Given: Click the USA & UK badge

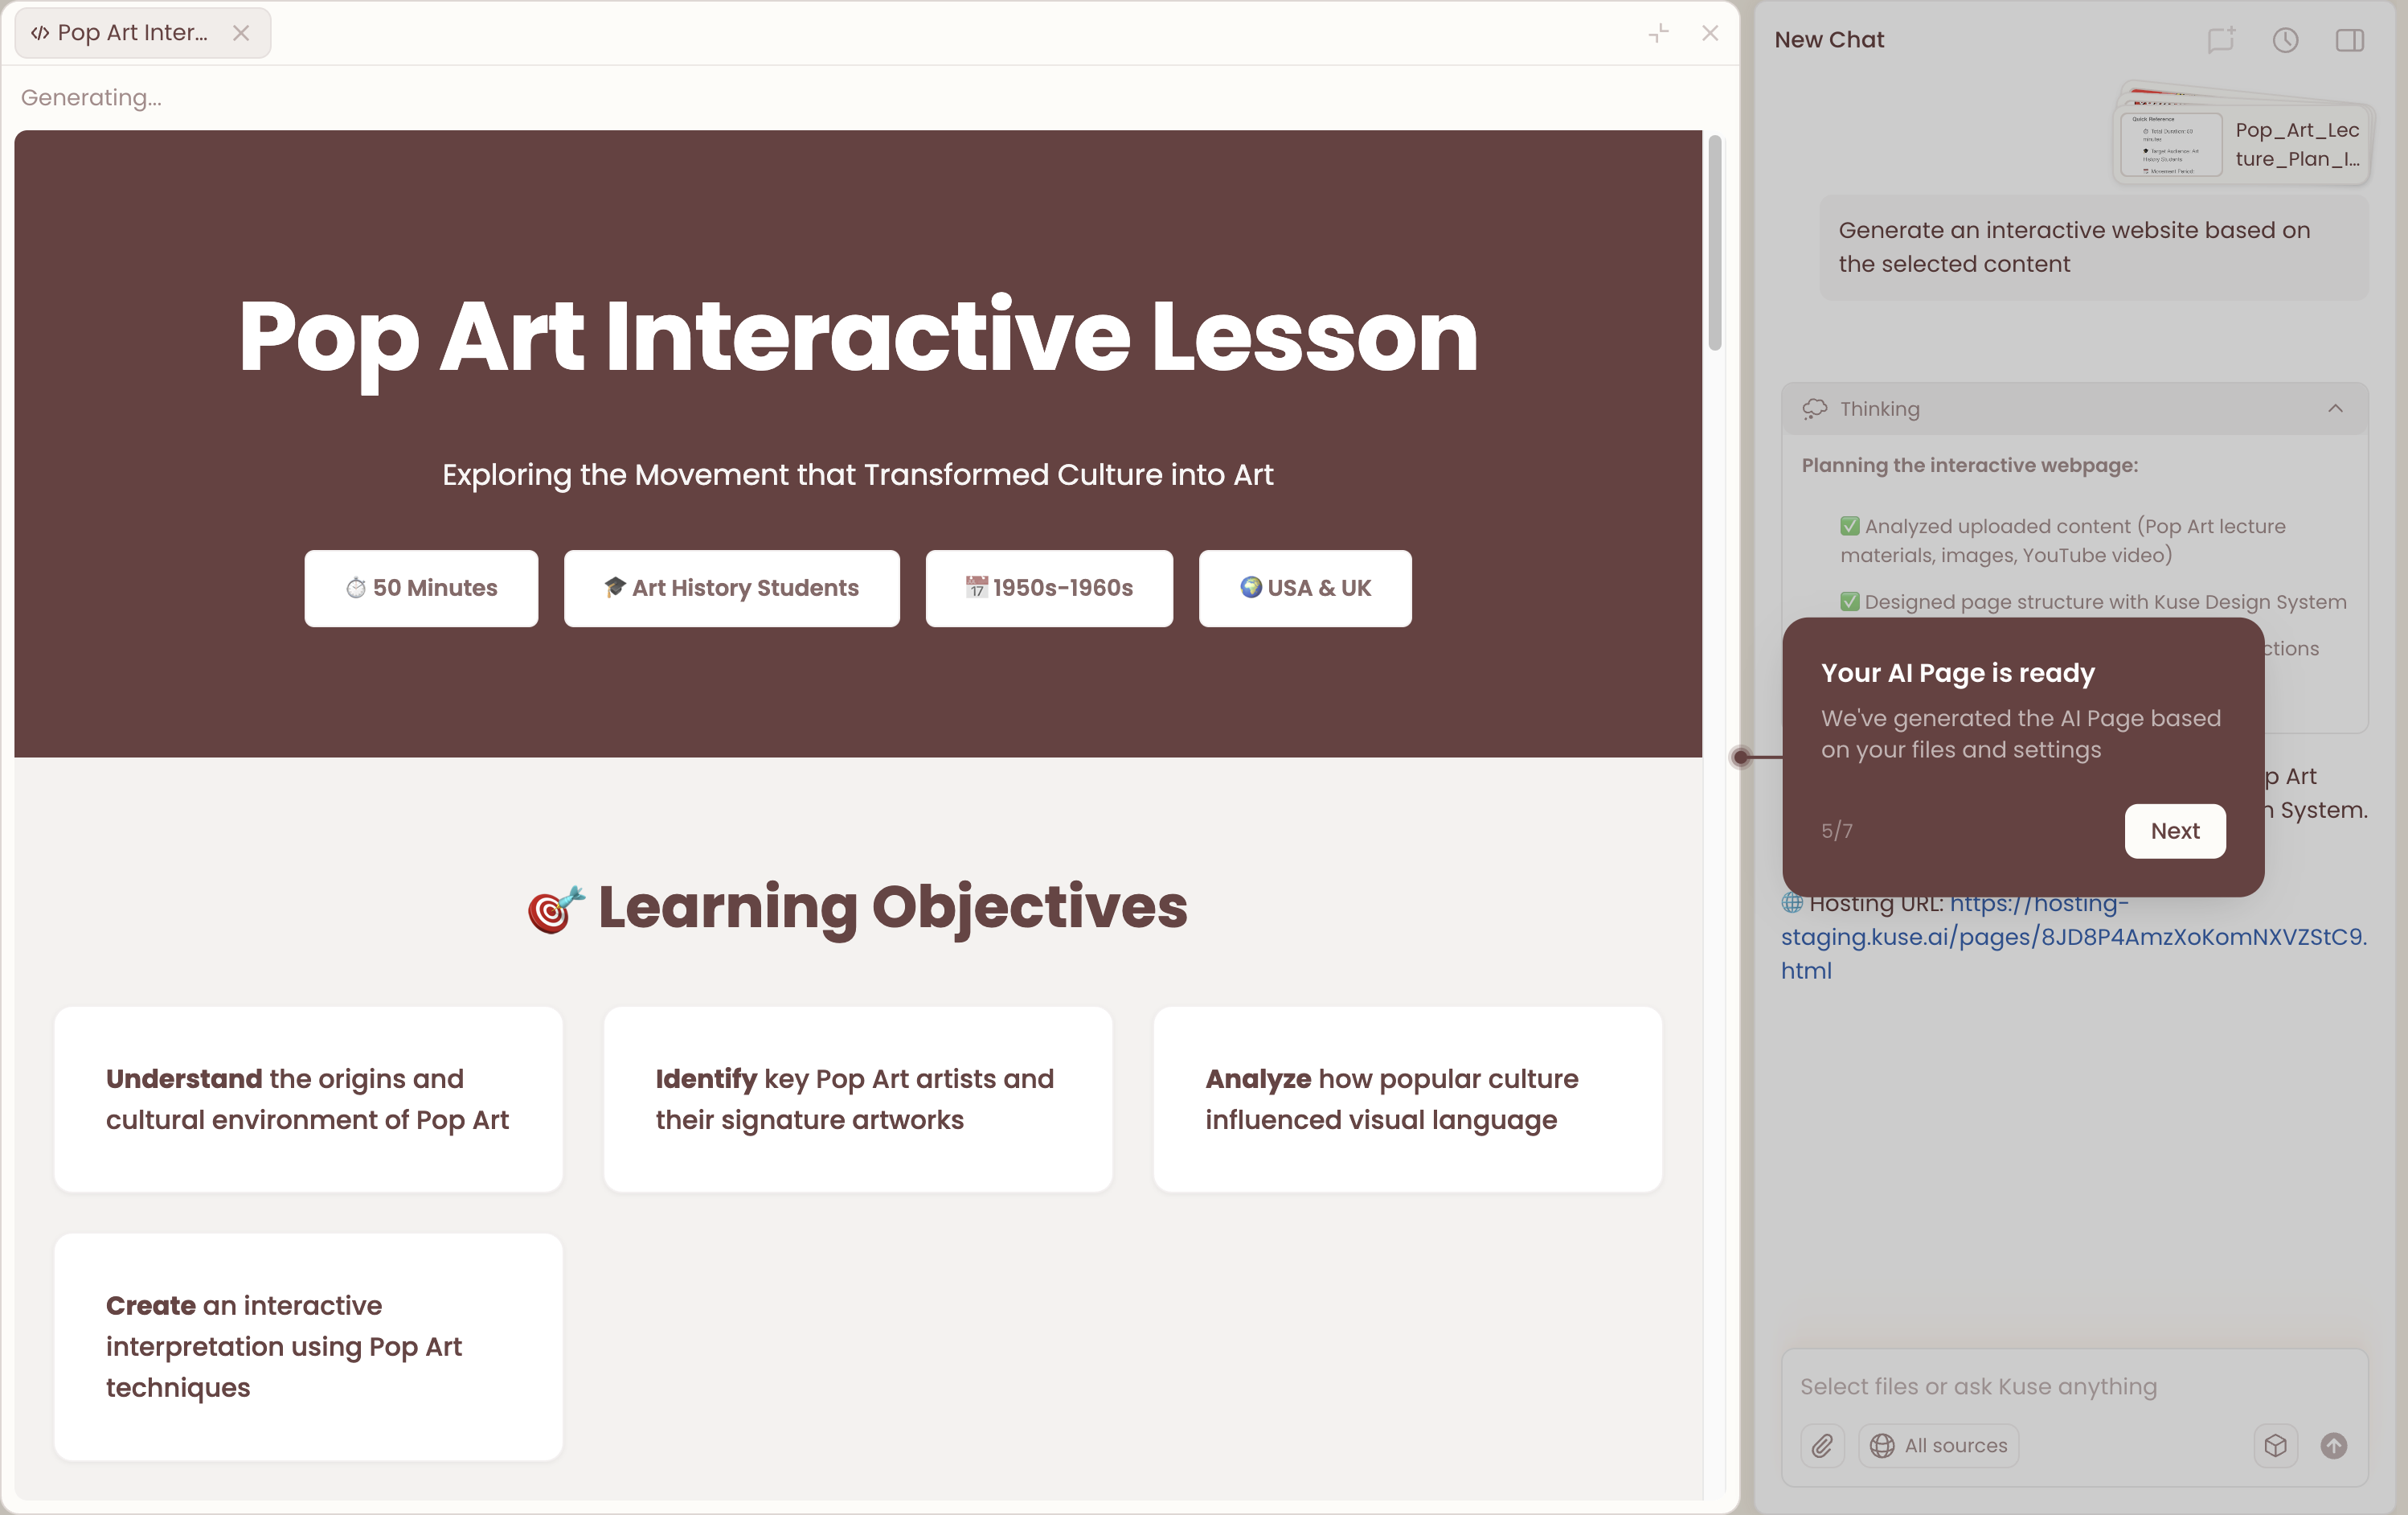Looking at the screenshot, I should [1305, 589].
